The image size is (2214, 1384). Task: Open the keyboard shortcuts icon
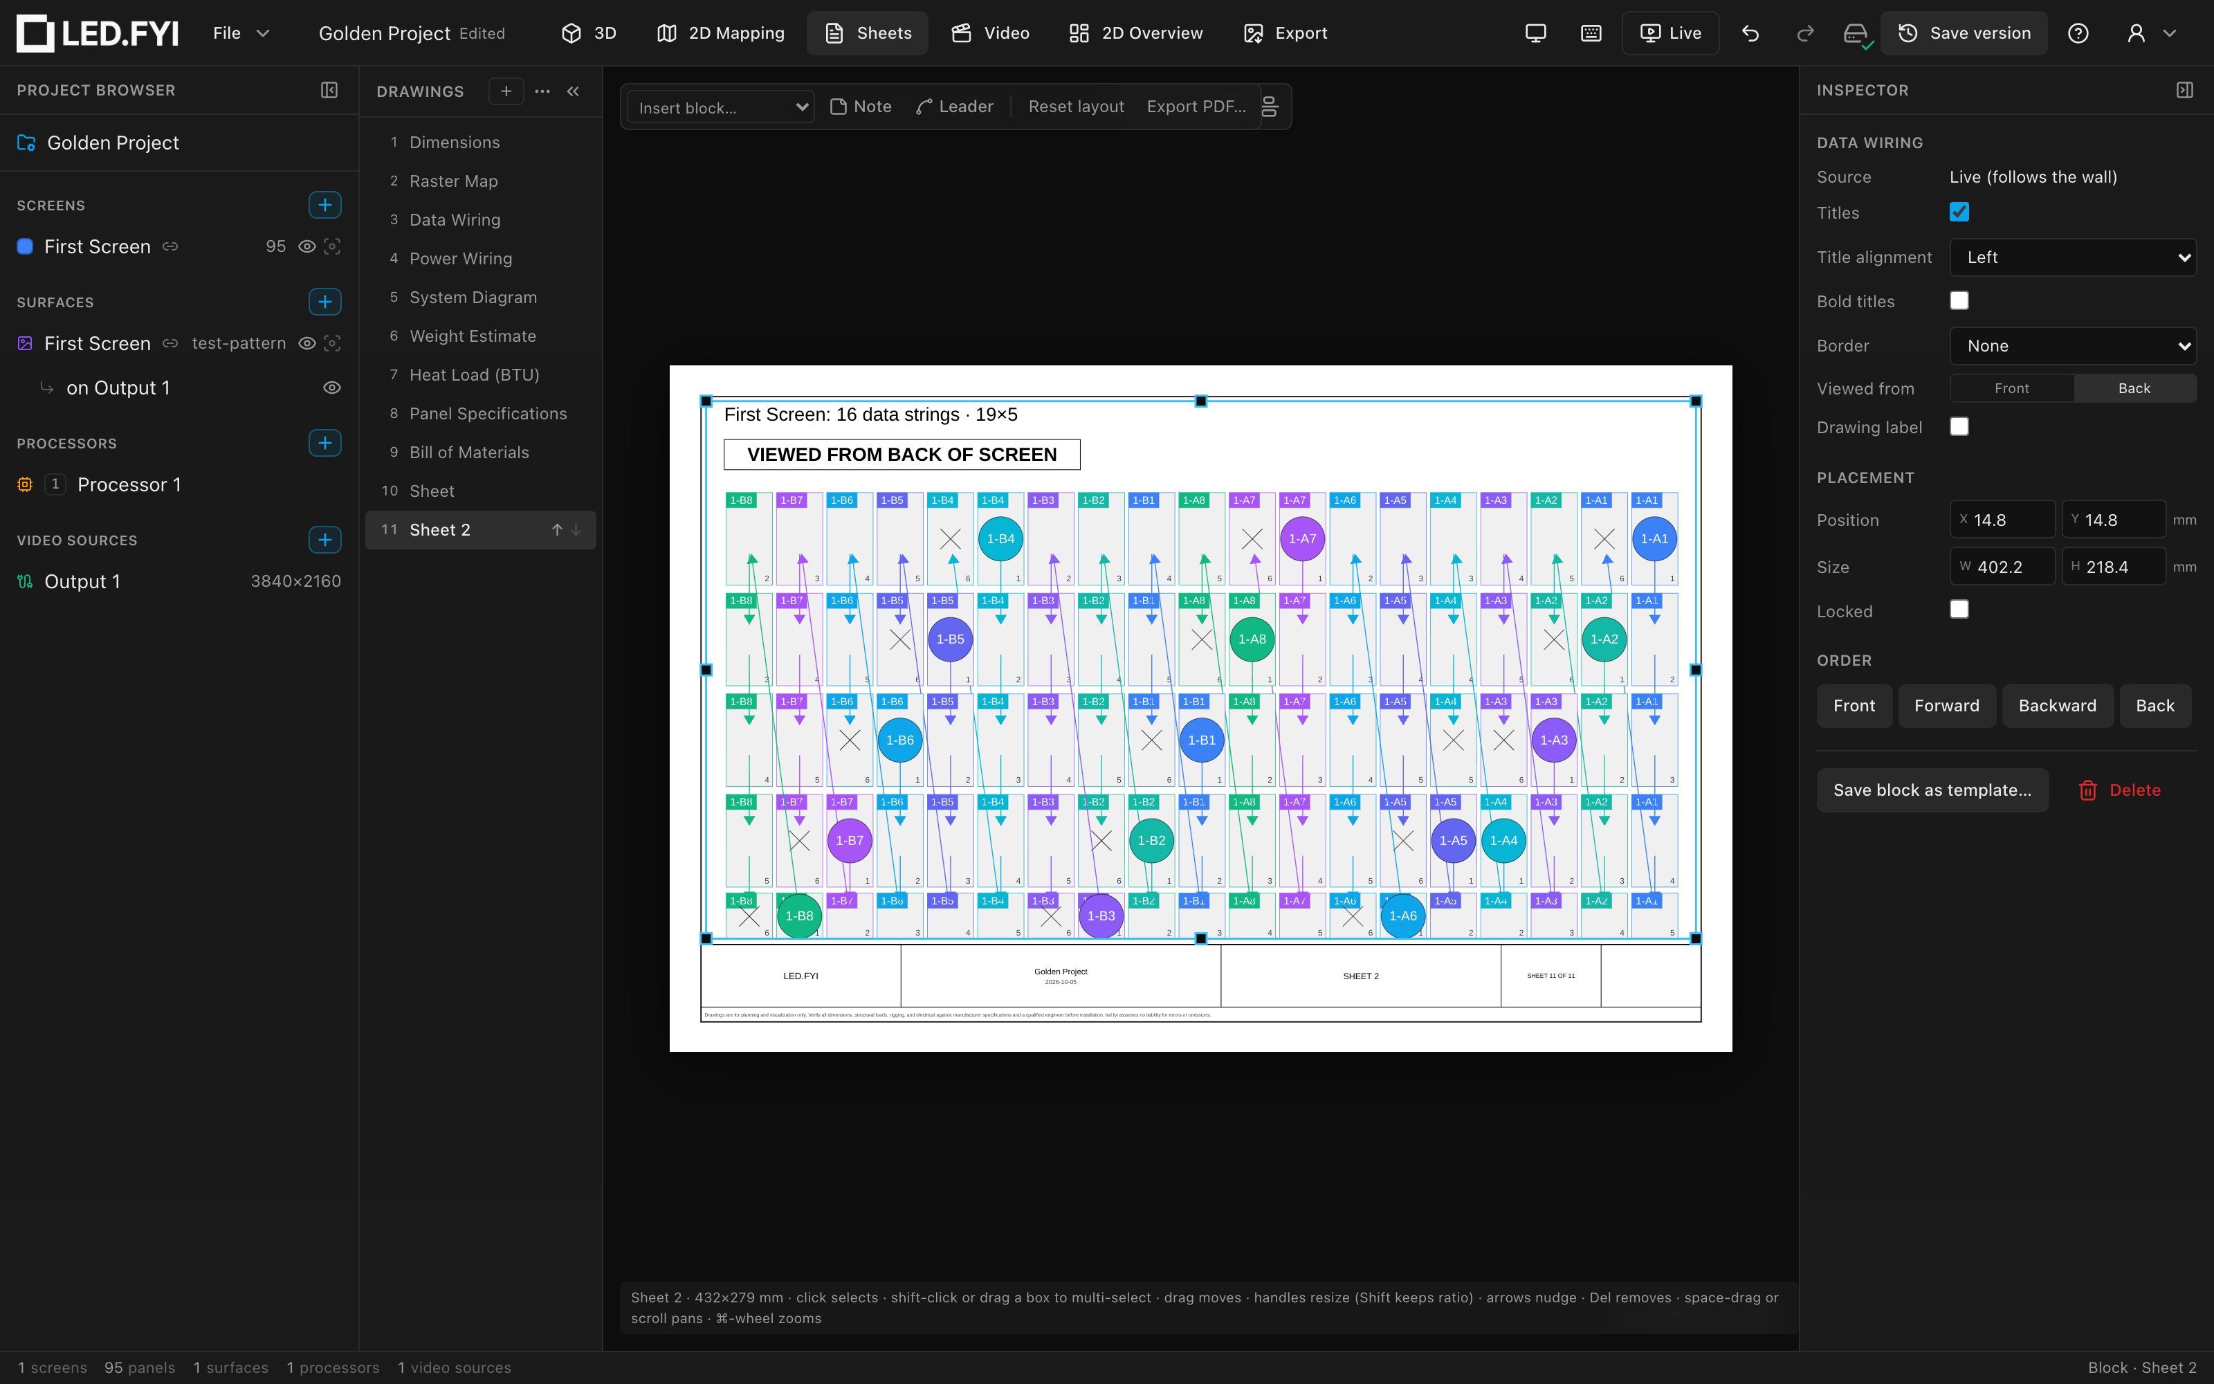point(1591,33)
